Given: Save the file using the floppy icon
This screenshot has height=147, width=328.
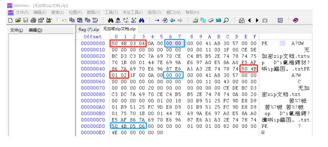Looking at the screenshot, I should coord(25,20).
